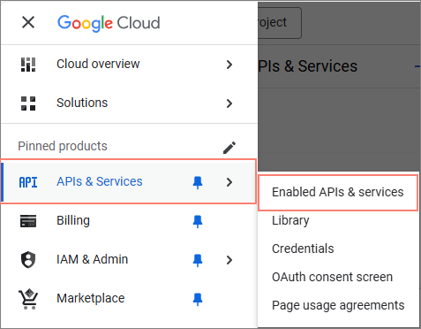Open IAM & Admin menu item
The width and height of the screenshot is (421, 329).
[129, 260]
